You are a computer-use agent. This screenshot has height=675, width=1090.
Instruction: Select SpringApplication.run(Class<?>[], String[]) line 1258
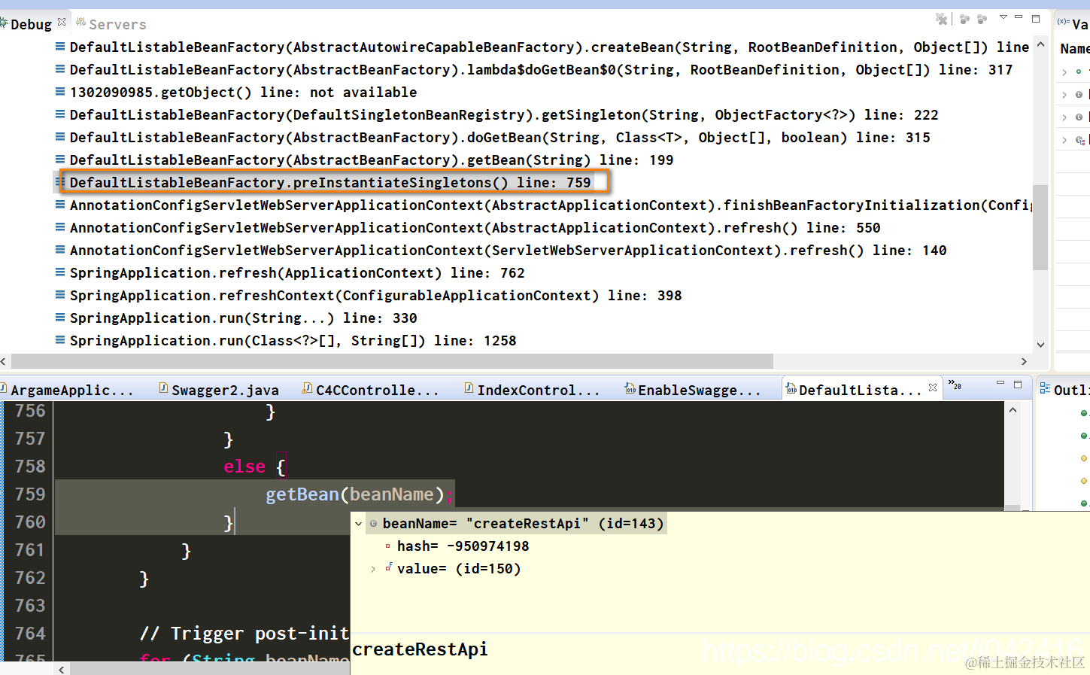293,340
